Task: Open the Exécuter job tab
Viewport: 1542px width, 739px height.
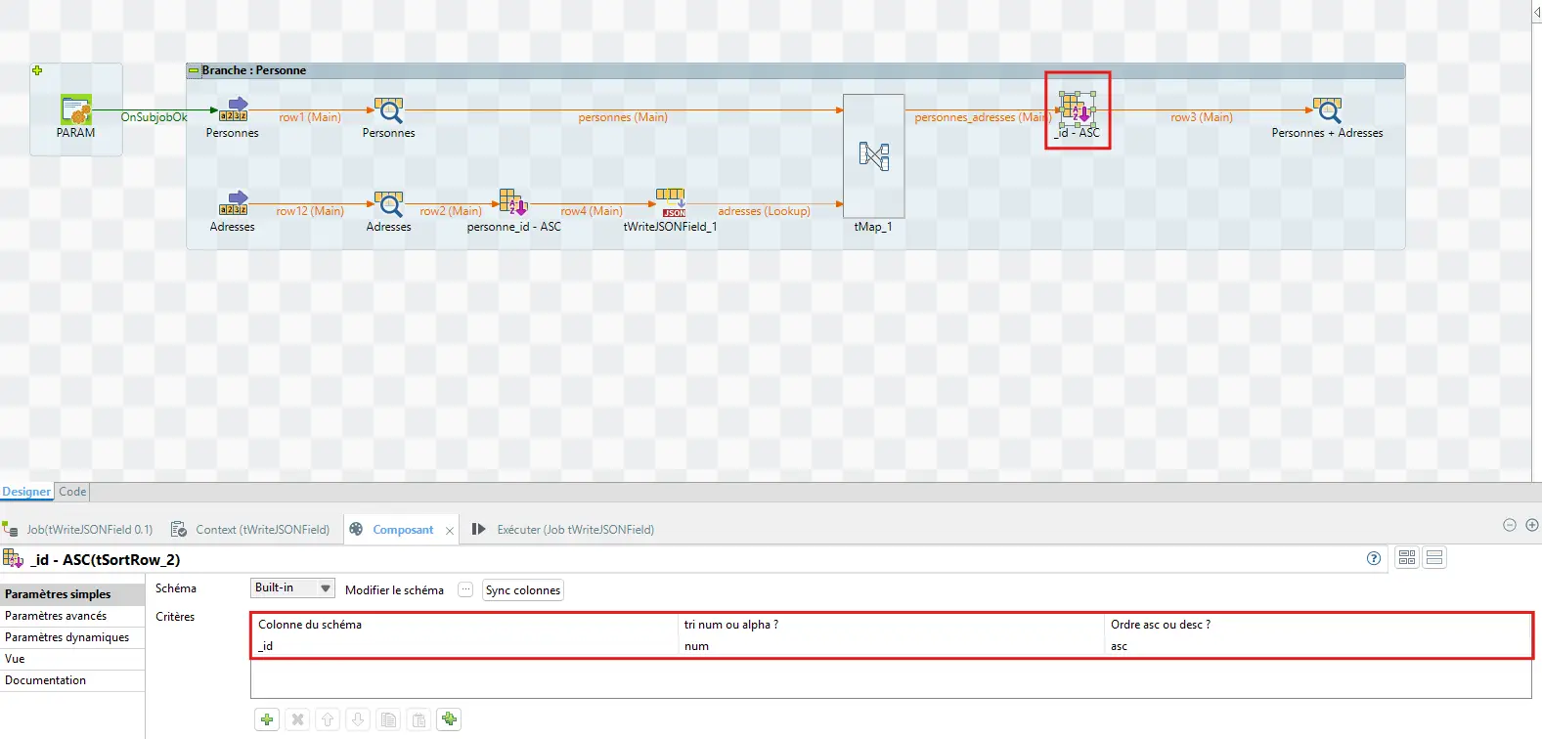Action: click(x=574, y=530)
